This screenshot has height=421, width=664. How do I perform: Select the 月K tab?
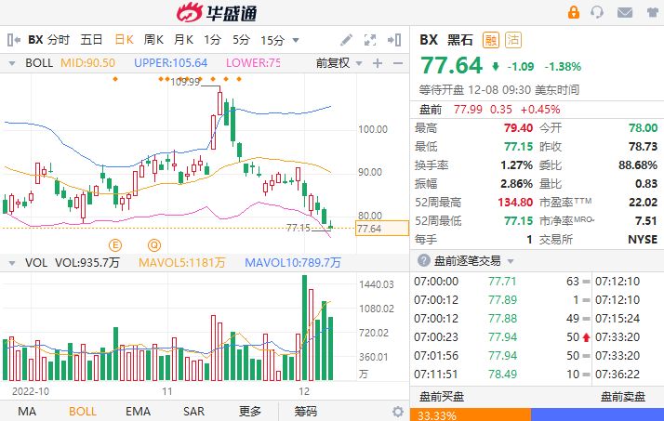(x=183, y=40)
